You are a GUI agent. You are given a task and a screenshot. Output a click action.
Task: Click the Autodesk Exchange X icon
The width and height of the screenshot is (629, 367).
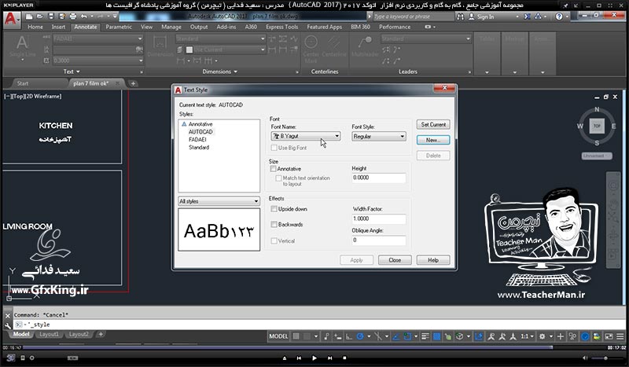(527, 17)
